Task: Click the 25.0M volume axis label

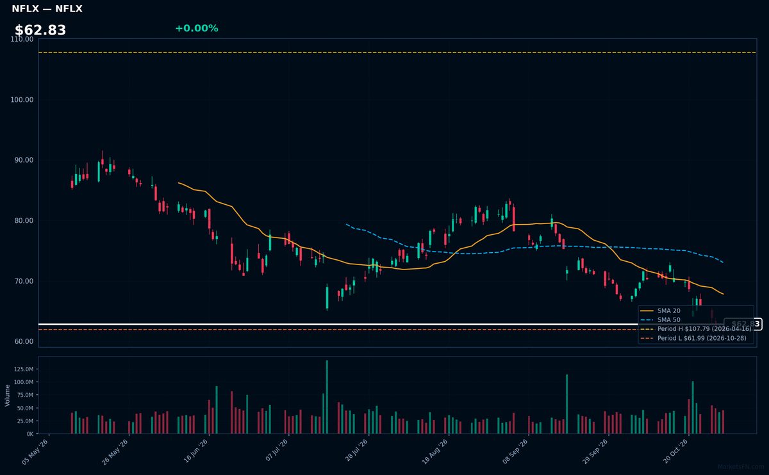Action: [x=25, y=421]
